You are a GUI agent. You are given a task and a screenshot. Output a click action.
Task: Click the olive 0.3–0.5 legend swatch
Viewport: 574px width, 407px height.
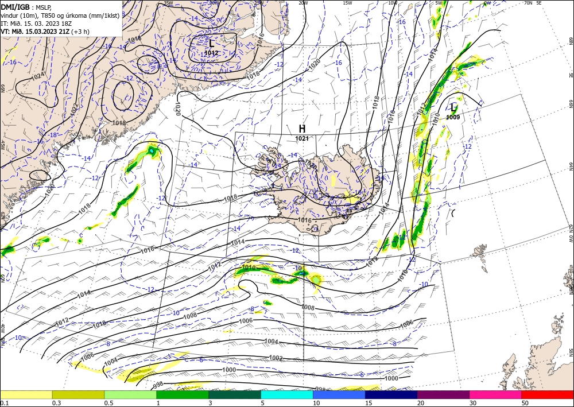point(78,394)
